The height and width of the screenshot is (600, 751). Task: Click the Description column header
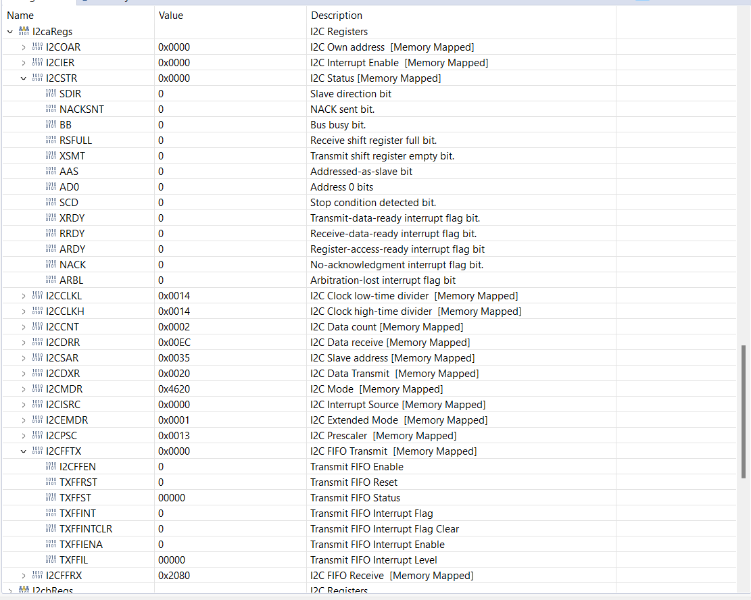(x=337, y=16)
